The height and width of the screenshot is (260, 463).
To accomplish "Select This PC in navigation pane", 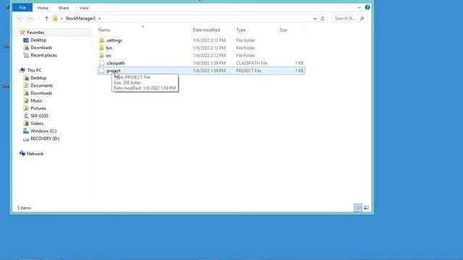I will (x=34, y=71).
